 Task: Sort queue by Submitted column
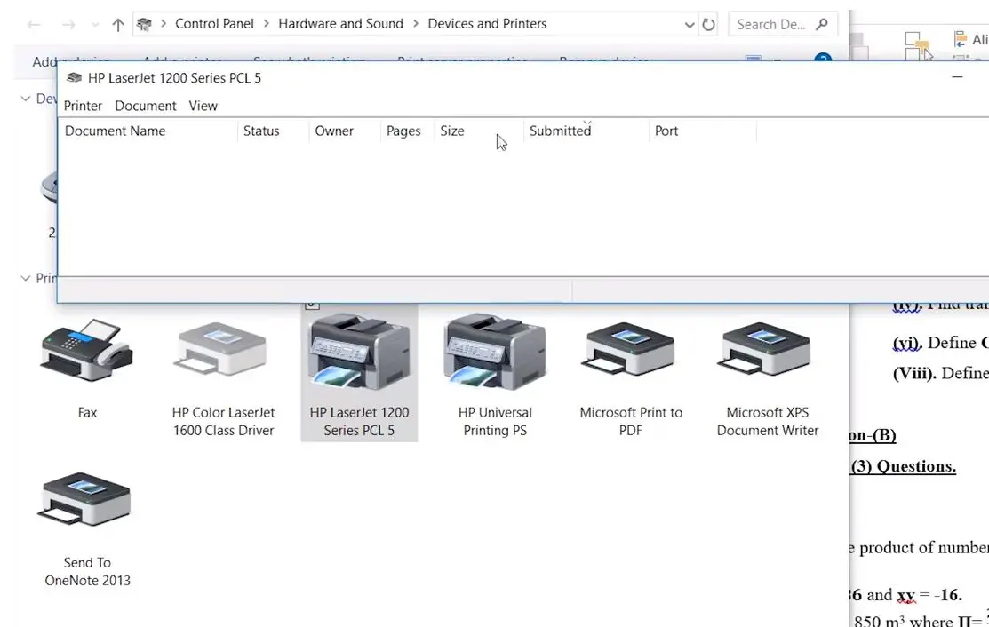pyautogui.click(x=586, y=131)
